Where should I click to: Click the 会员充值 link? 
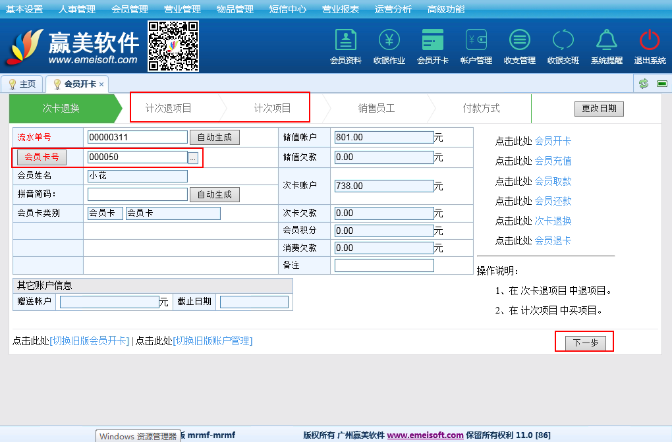point(553,161)
